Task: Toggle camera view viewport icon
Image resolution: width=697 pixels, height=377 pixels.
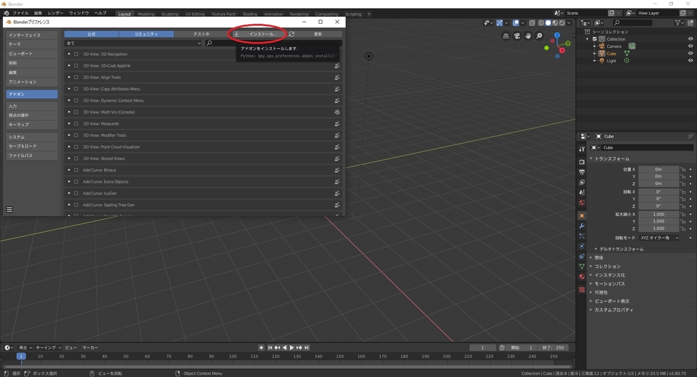Action: [x=518, y=36]
